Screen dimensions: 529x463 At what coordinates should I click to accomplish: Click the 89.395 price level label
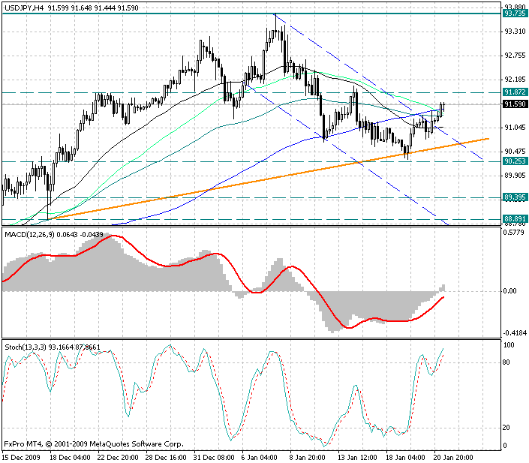point(515,197)
